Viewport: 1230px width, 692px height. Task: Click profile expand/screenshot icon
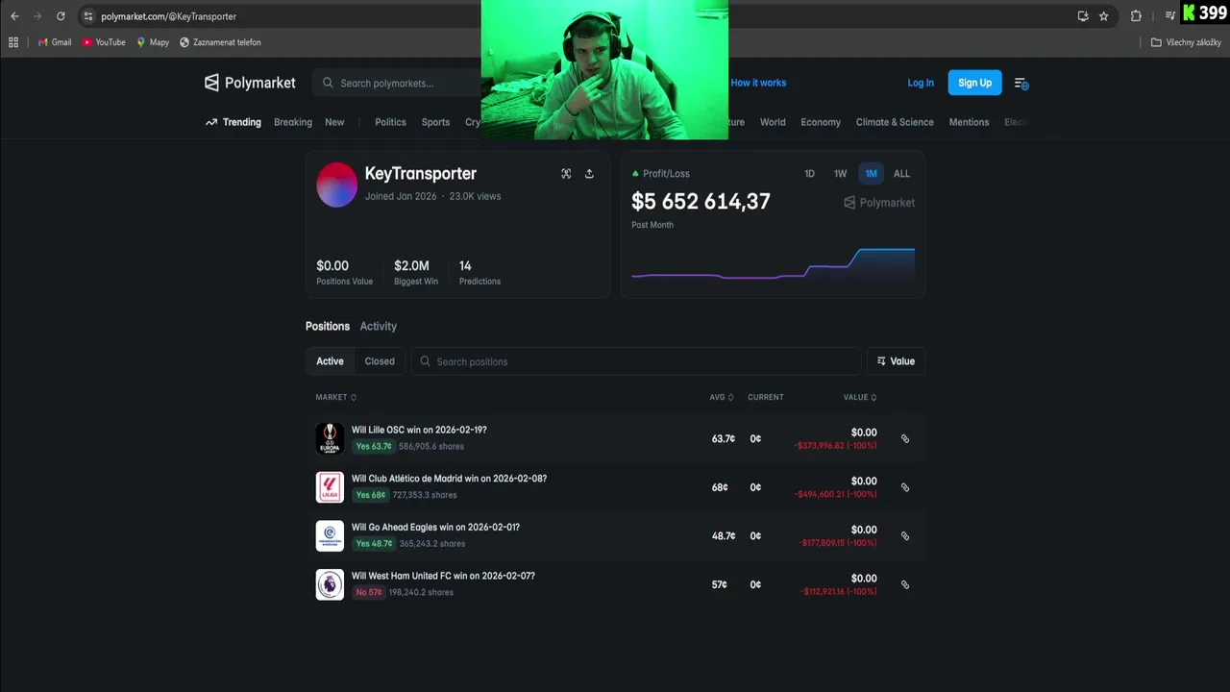point(566,174)
